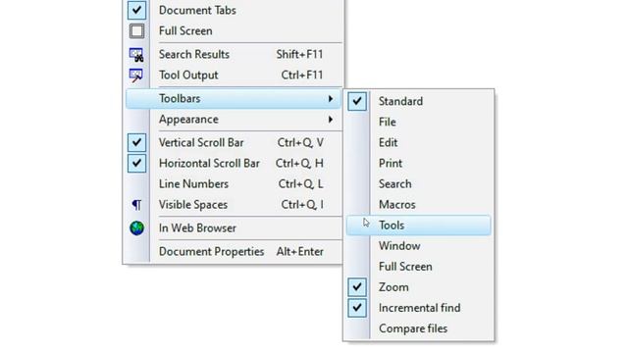The image size is (628, 353).
Task: Toggle the Standard toolbar entry
Action: pyautogui.click(x=418, y=101)
